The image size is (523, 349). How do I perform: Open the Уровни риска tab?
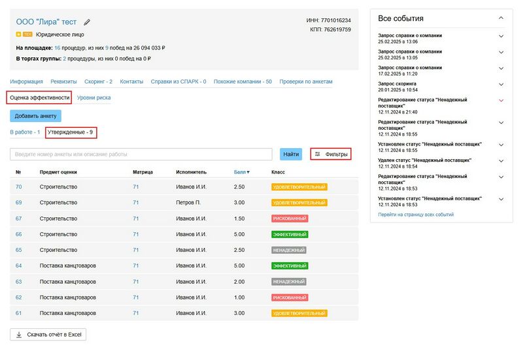(93, 98)
